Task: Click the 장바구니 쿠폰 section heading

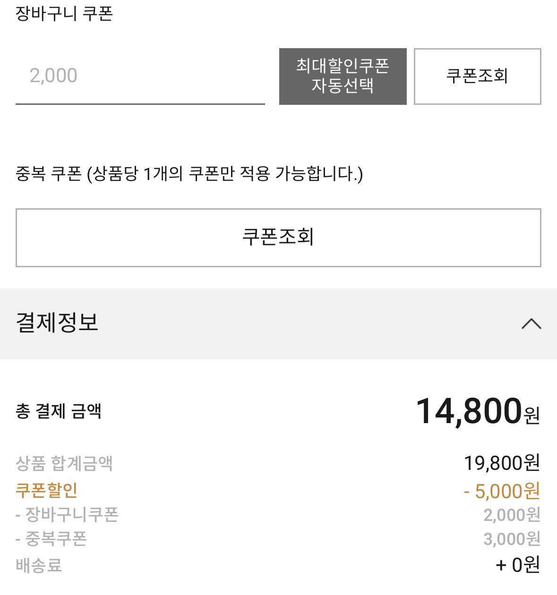Action: pyautogui.click(x=64, y=13)
